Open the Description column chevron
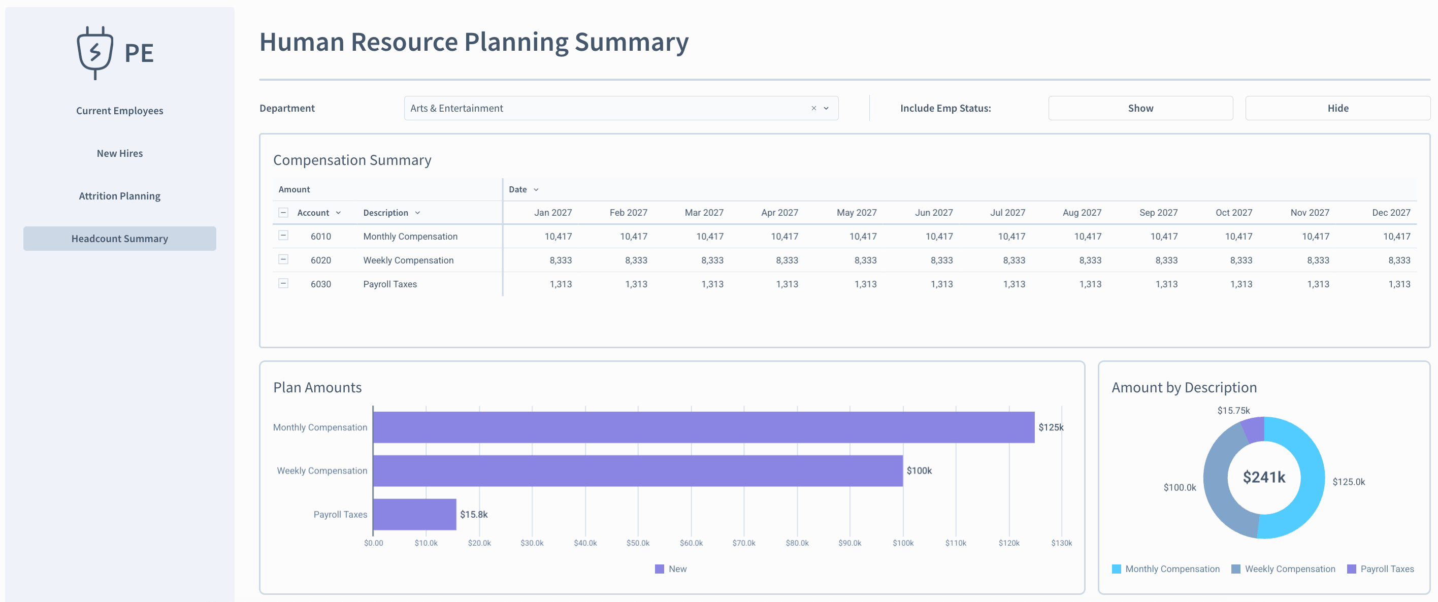The width and height of the screenshot is (1438, 602). 417,213
